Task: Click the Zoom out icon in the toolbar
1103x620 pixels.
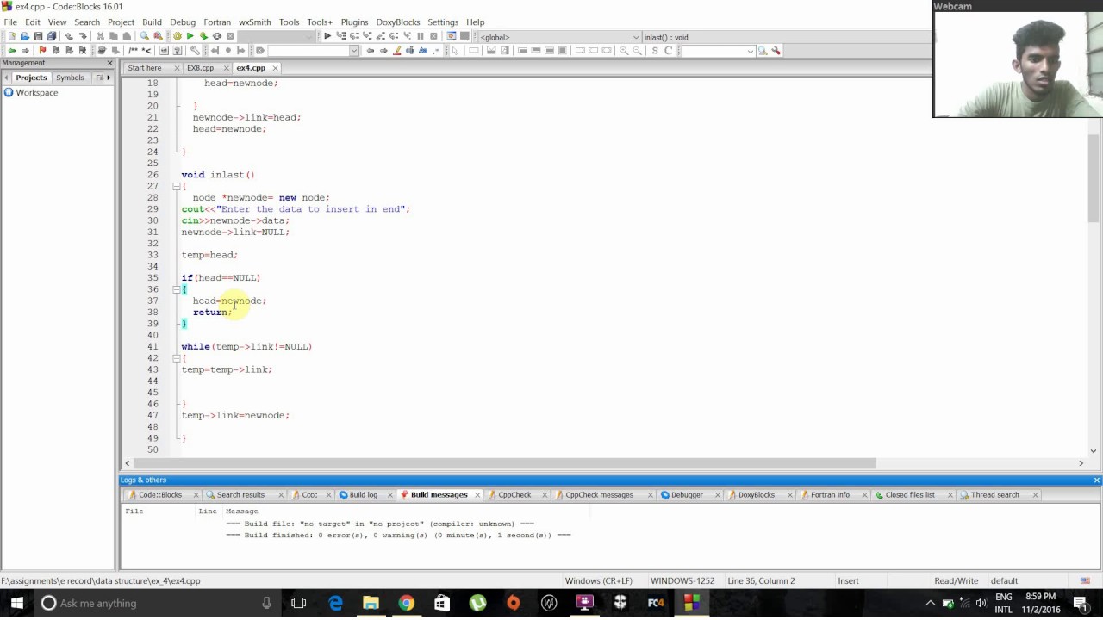Action: tap(638, 50)
